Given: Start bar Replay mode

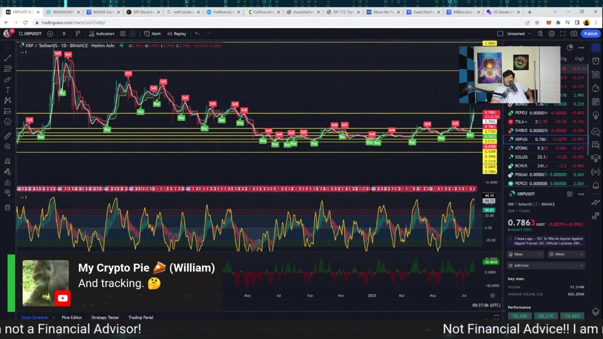Looking at the screenshot, I should [x=177, y=33].
